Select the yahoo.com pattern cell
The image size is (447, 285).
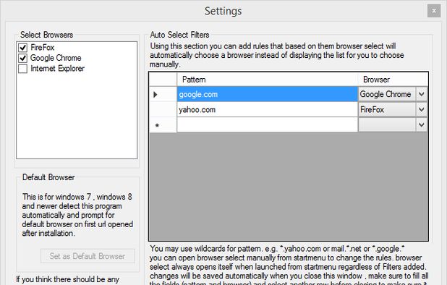267,109
